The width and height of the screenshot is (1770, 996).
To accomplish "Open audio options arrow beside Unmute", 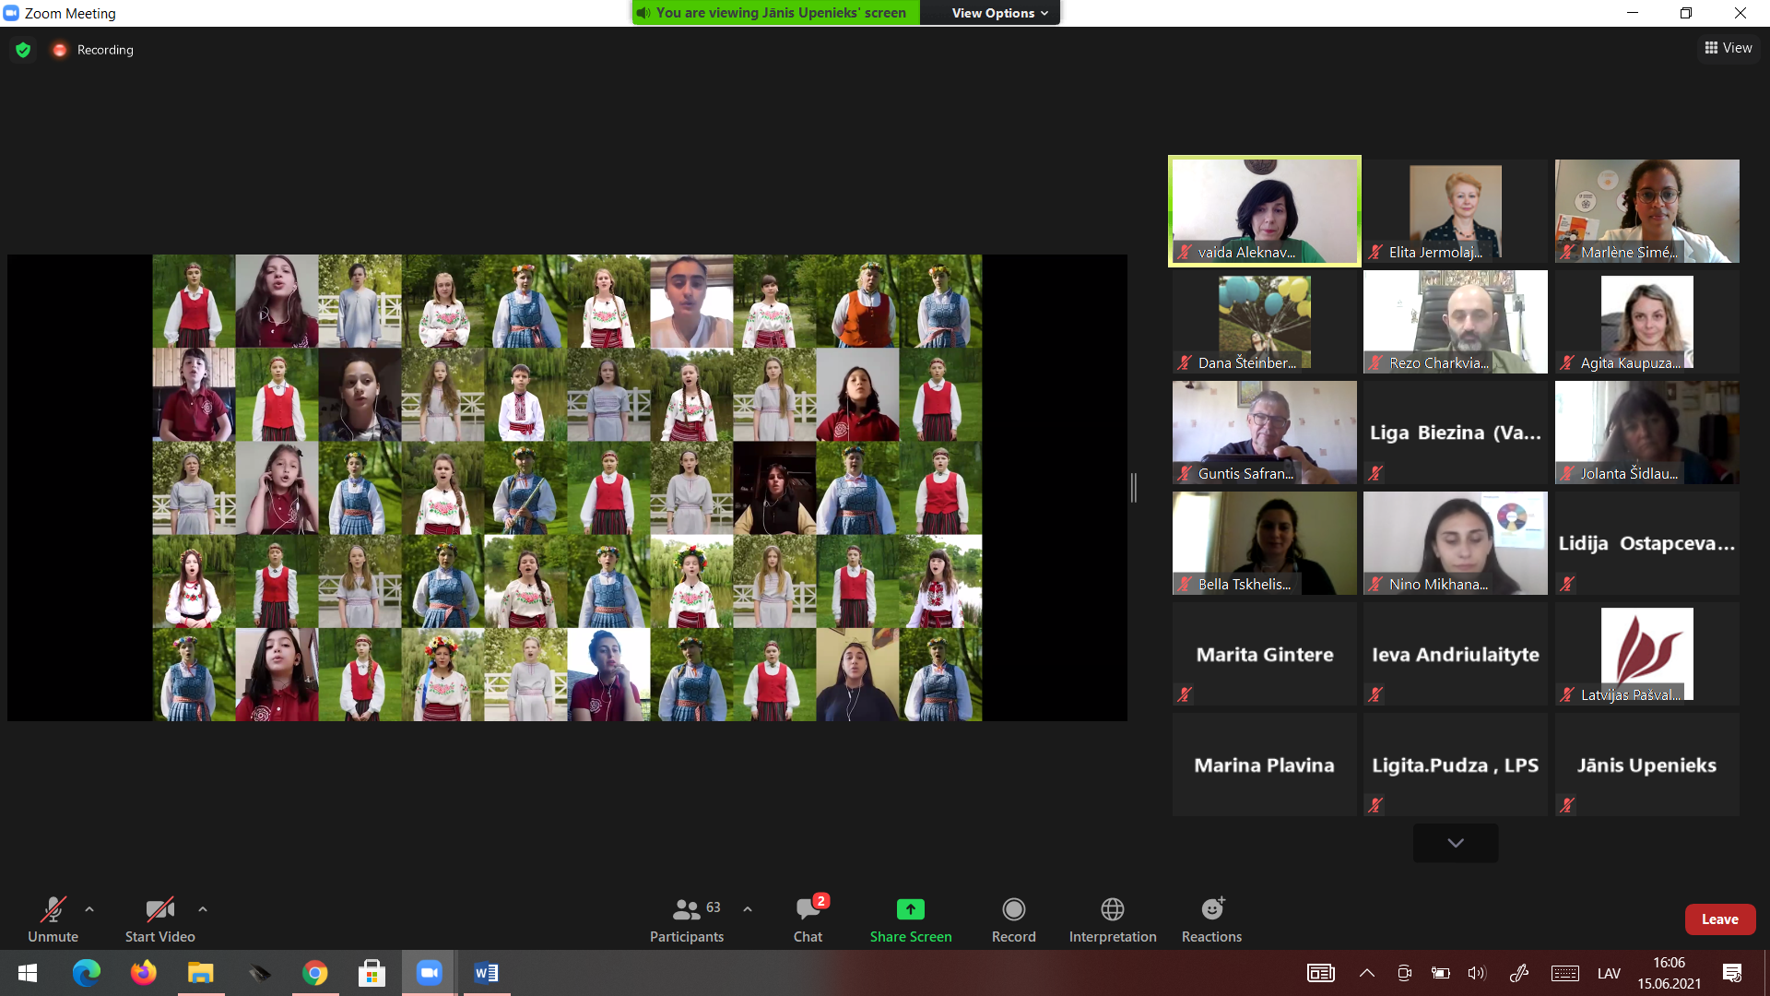I will click(89, 909).
